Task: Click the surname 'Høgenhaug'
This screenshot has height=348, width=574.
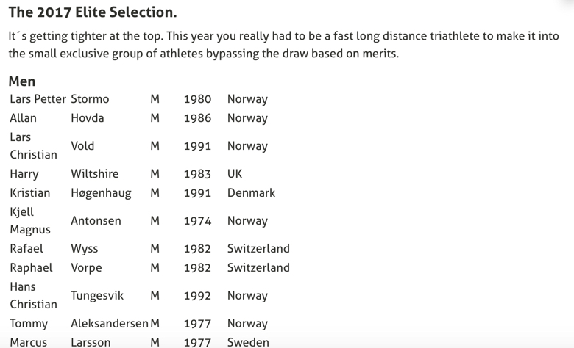Action: pyautogui.click(x=101, y=193)
